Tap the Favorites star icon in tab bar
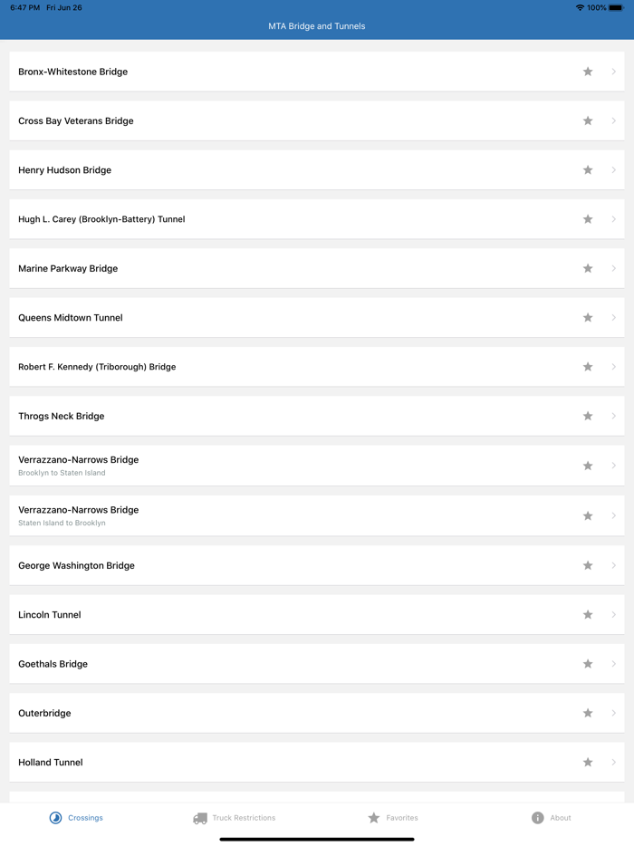The height and width of the screenshot is (846, 634). [373, 818]
